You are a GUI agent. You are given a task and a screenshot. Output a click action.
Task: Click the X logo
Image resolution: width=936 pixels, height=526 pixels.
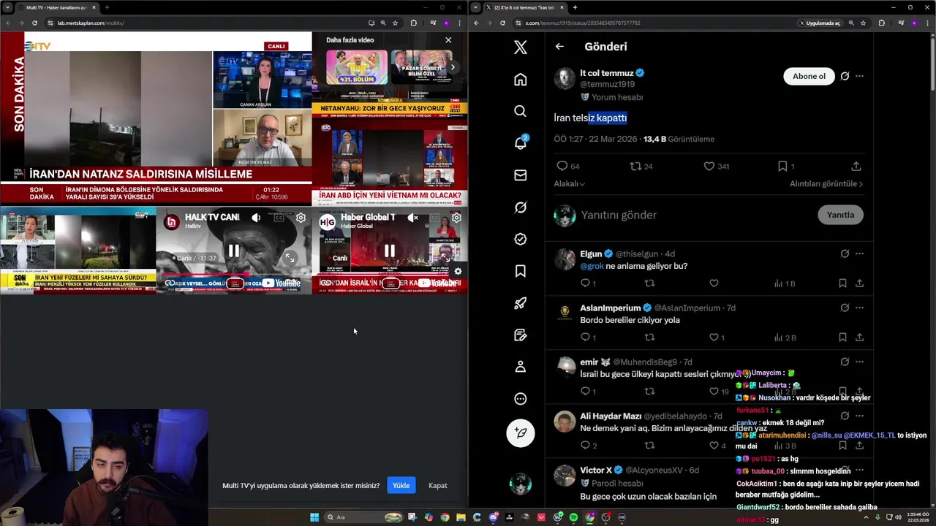click(x=520, y=47)
